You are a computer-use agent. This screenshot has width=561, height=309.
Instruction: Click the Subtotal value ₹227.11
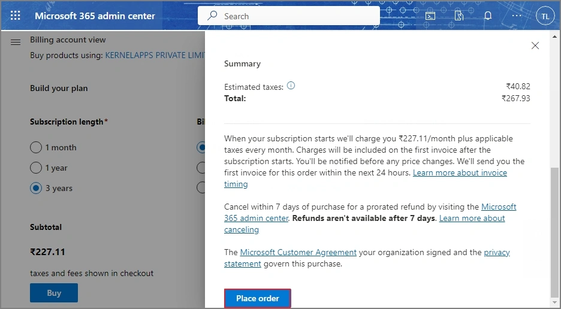[47, 252]
